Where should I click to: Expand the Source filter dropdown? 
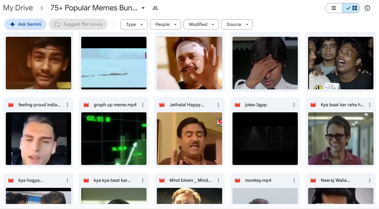[237, 24]
